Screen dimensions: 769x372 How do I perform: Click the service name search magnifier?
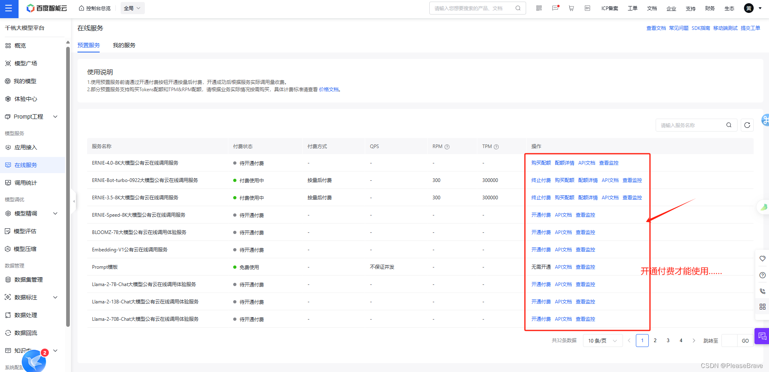click(729, 125)
